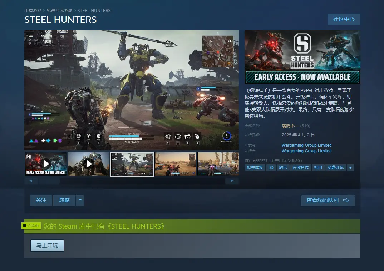Click the Steel Hunters header banner image
This screenshot has width=384, height=271.
coord(302,57)
